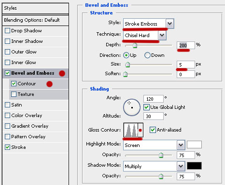The height and width of the screenshot is (185, 225).
Task: Click the Depth percent input field
Action: [186, 45]
